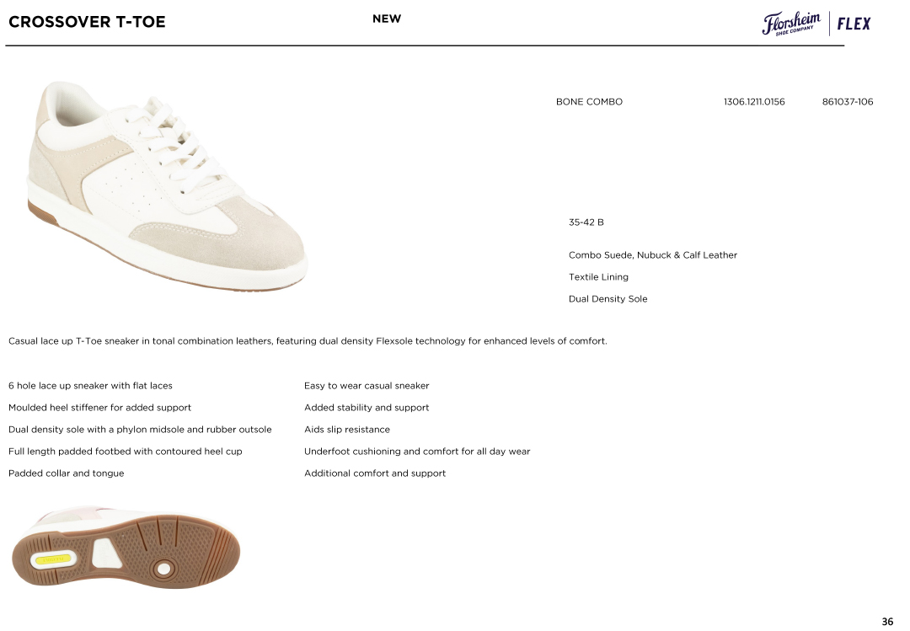
Task: Select the side-view sneaker product image
Action: [165, 185]
